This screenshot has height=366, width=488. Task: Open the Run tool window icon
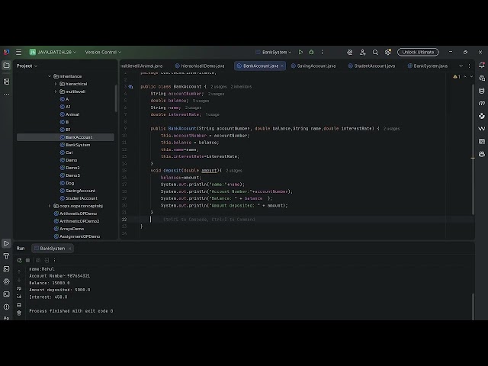coord(6,243)
